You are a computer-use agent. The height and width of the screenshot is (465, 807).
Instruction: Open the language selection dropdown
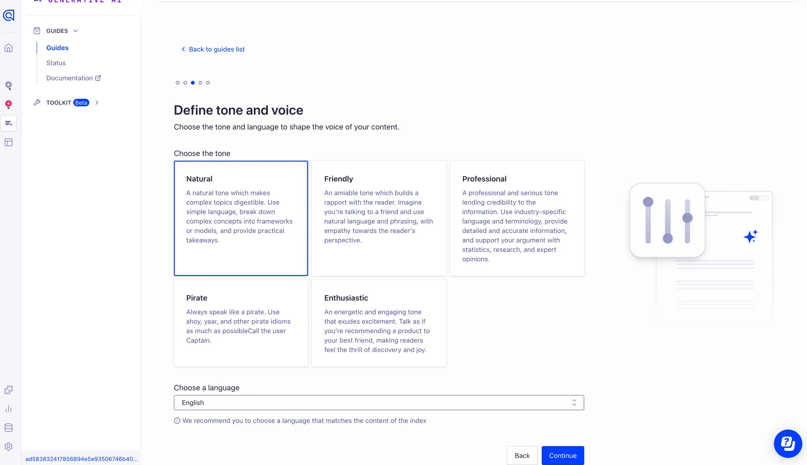[x=378, y=402]
